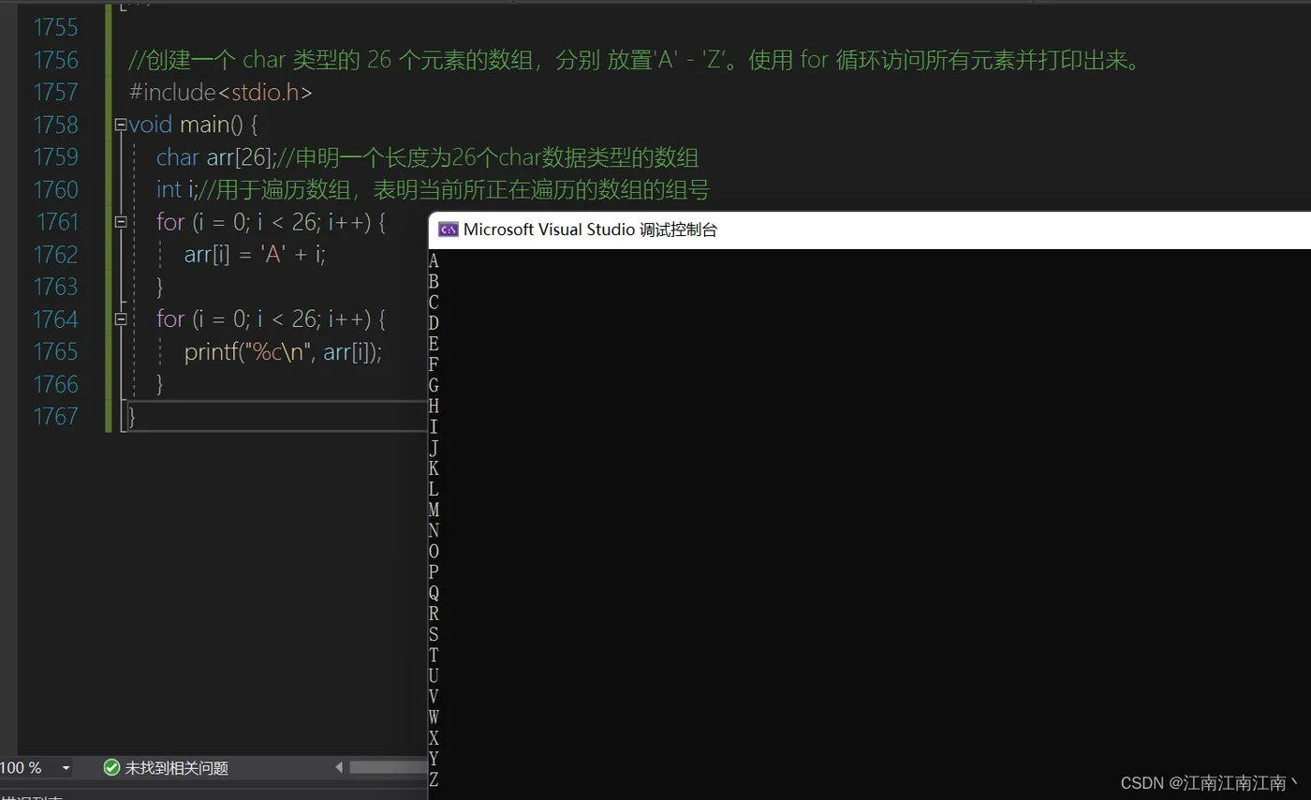The image size is (1311, 800).
Task: Click the comment 用于遍历数组，表明当前所正在遍历的数组的组号
Action: pyautogui.click(x=452, y=189)
